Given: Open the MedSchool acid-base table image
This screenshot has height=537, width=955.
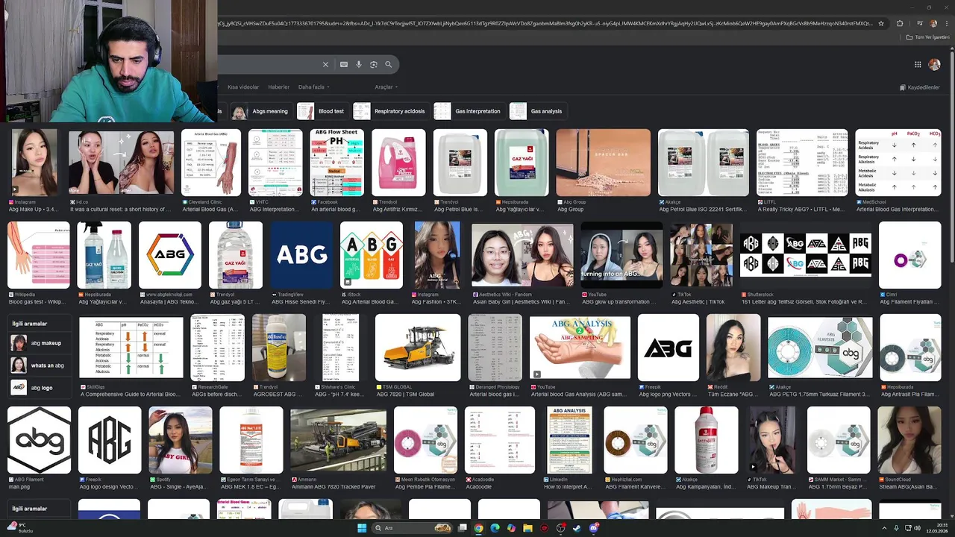Looking at the screenshot, I should pyautogui.click(x=898, y=163).
